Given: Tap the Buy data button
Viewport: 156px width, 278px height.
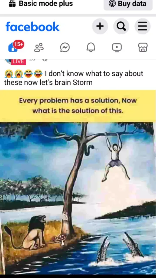Looking at the screenshot, I should (128, 4).
